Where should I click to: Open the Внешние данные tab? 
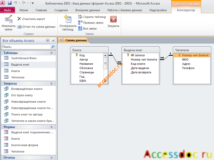click(88, 10)
